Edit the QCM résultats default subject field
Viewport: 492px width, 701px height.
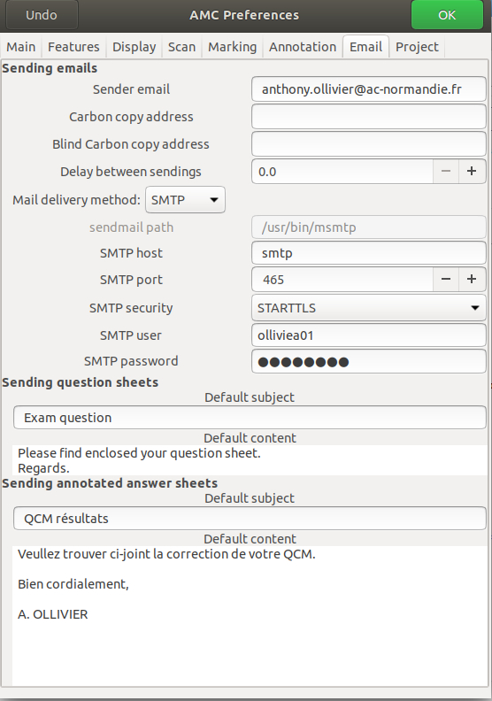pyautogui.click(x=250, y=518)
